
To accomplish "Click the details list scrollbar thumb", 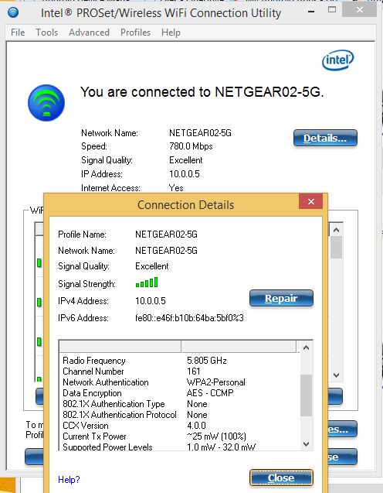I will 306,395.
